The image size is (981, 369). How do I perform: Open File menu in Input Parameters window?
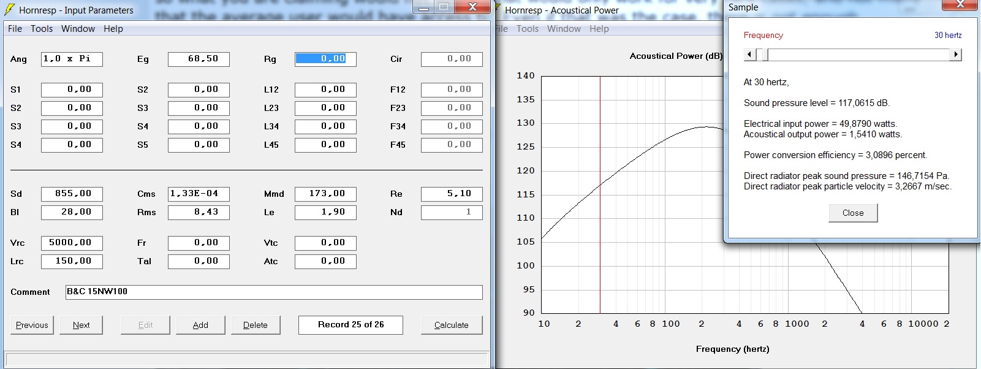click(x=15, y=29)
